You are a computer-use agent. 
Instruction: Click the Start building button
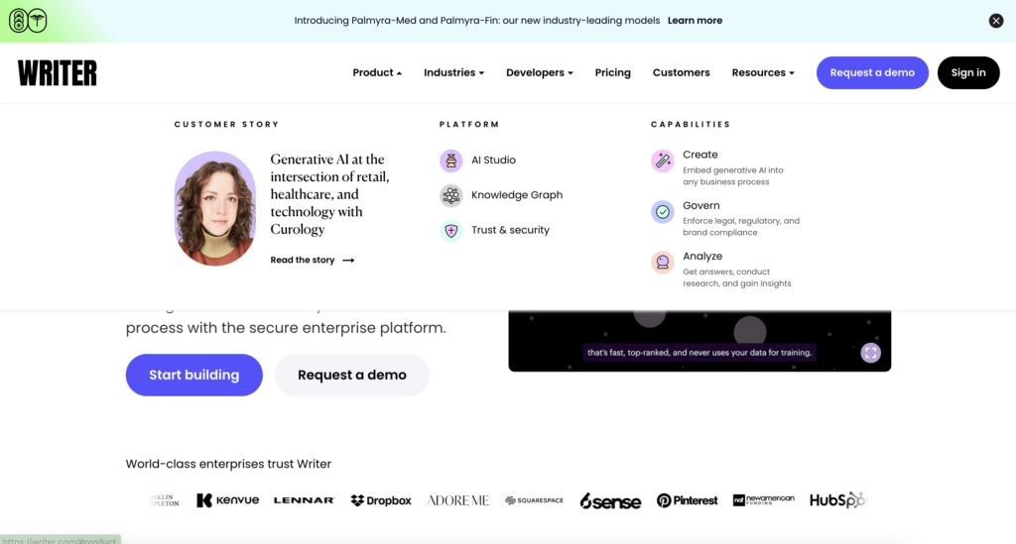[x=193, y=375]
